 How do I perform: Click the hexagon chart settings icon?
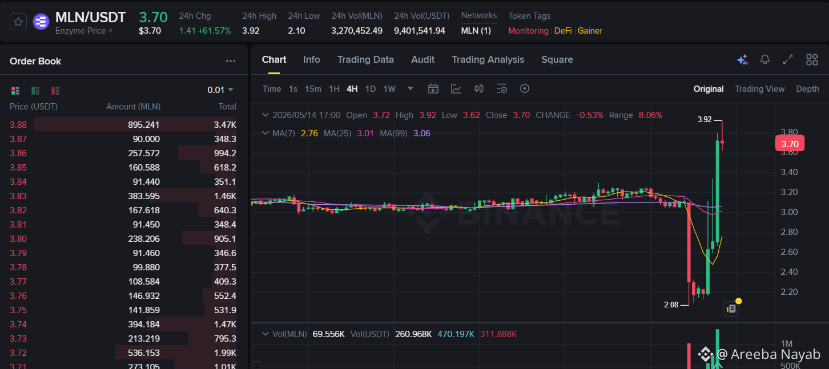(525, 88)
